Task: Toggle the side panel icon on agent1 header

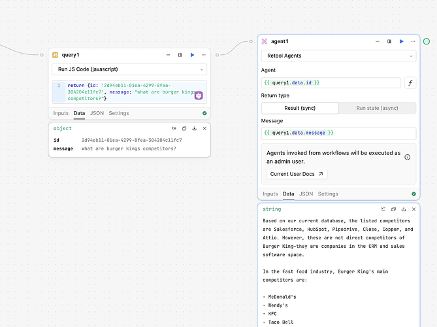Action: pos(389,41)
